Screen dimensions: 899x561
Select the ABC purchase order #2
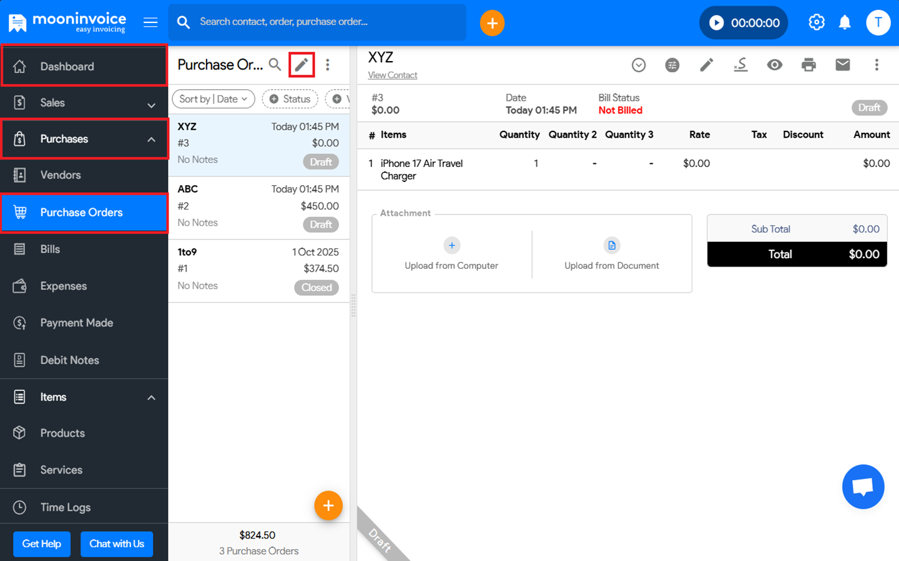tap(258, 207)
